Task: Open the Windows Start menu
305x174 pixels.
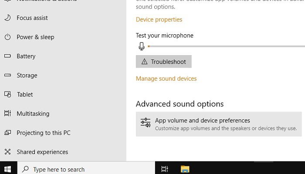Action: (x=7, y=169)
